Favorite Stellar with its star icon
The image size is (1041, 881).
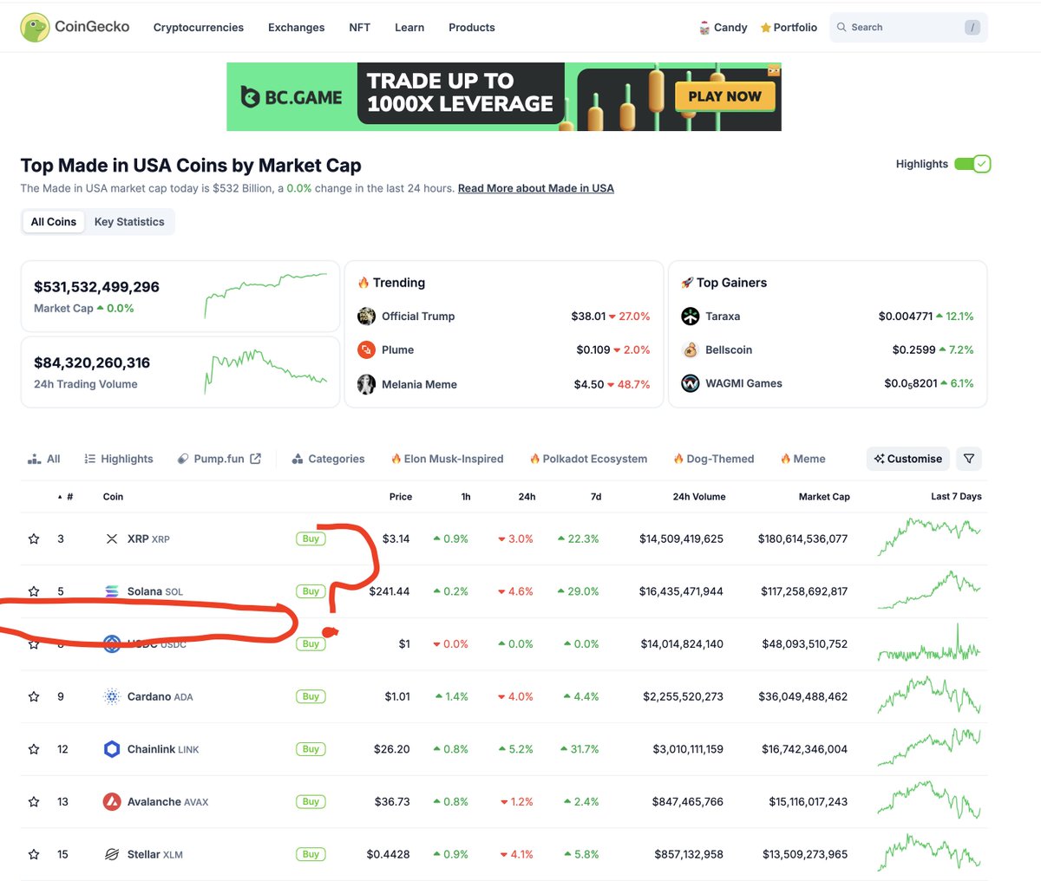(x=34, y=854)
